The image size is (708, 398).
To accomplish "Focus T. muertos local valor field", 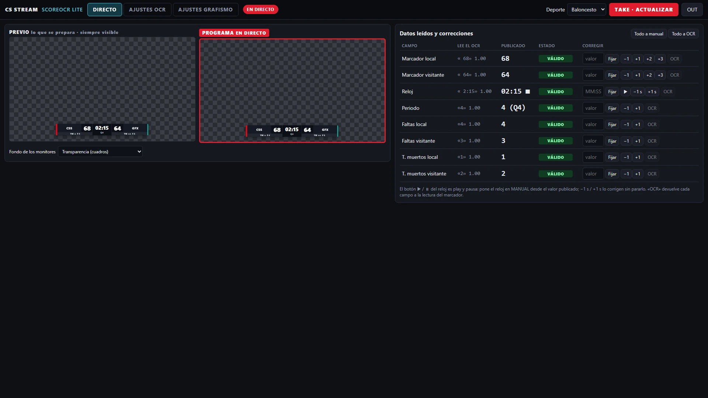I will tap(593, 157).
